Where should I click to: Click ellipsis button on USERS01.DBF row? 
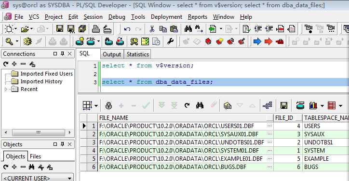click(269, 126)
